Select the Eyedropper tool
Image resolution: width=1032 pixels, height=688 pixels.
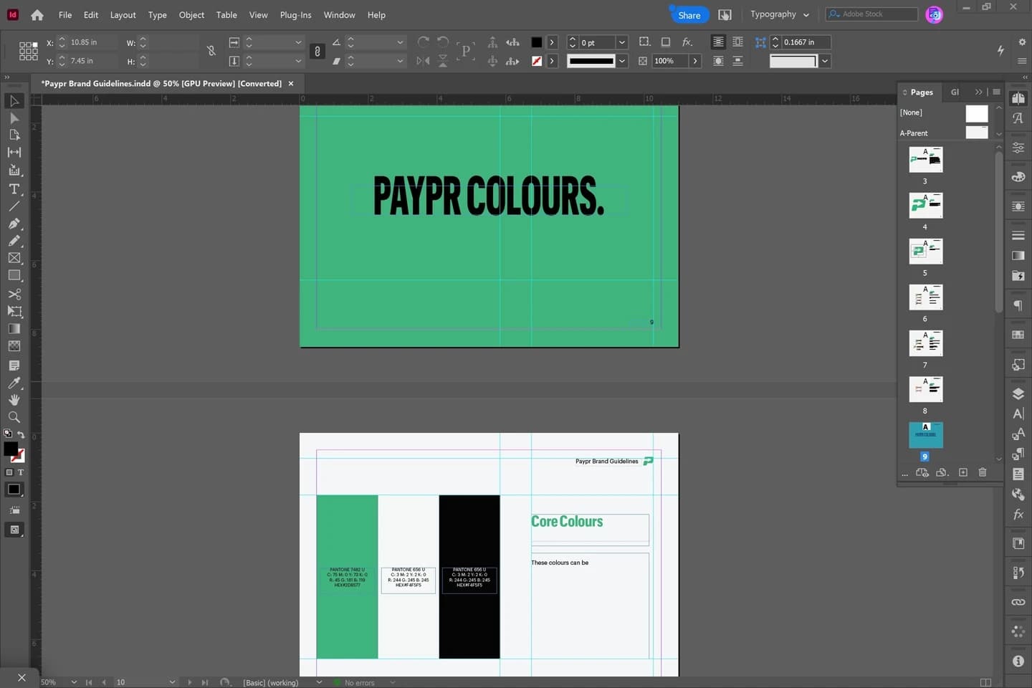click(14, 383)
